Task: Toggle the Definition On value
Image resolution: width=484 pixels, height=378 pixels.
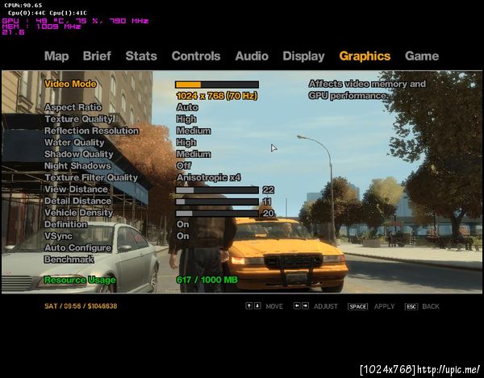Action: [x=183, y=224]
